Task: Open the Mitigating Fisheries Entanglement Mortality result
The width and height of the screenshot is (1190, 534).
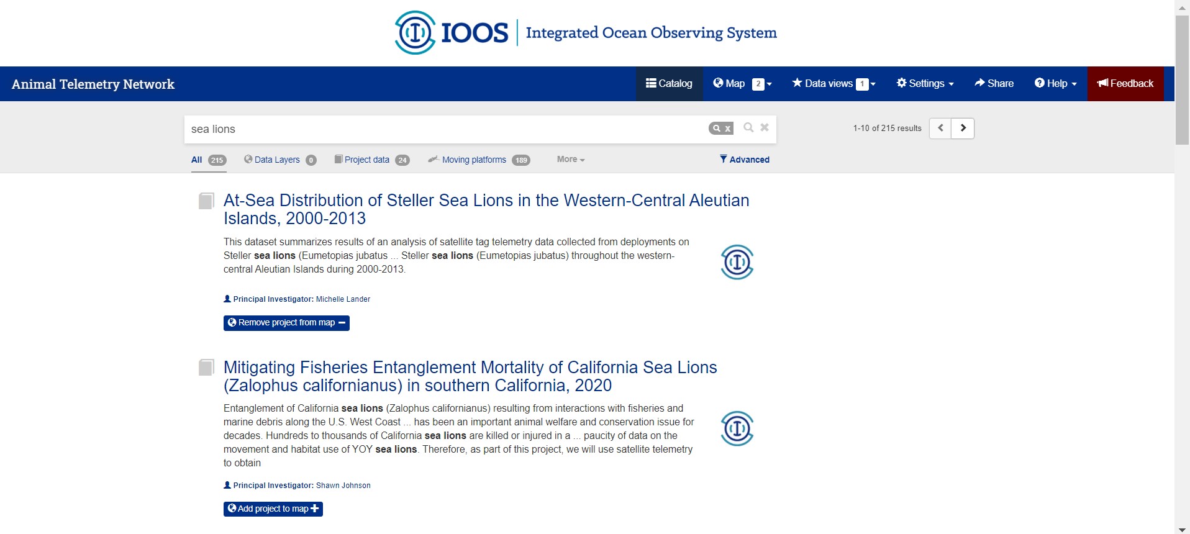Action: click(470, 376)
